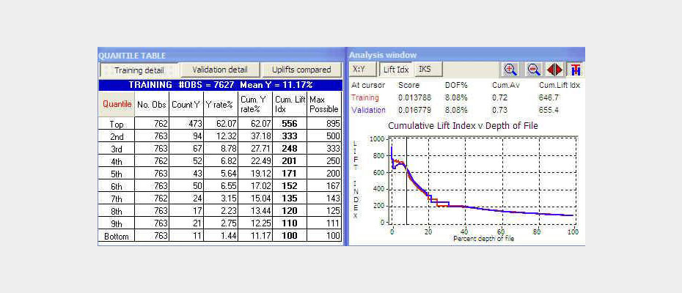Click the Y rate% cell 12.32
Viewport: 682px width, 293px height.
click(x=221, y=136)
